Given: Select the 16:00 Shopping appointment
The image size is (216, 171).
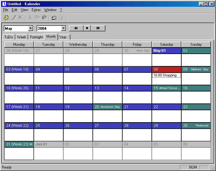Looking at the screenshot, I should 167,75.
